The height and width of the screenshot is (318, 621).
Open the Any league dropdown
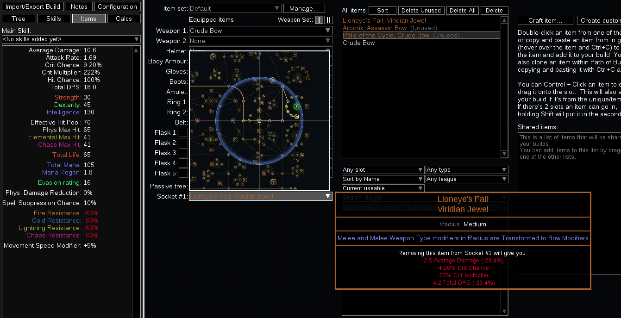point(467,179)
